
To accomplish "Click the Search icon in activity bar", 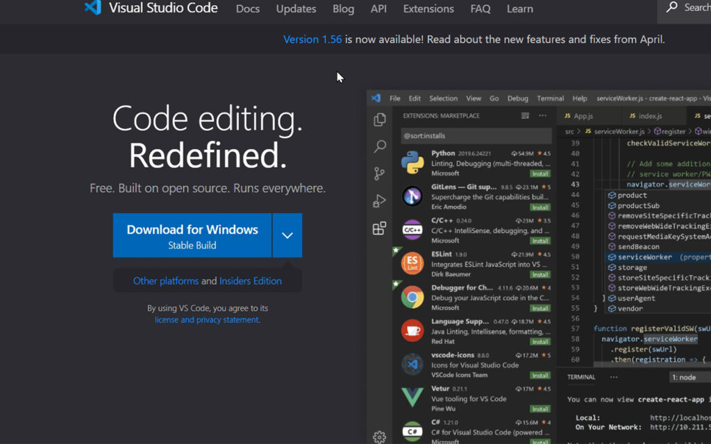I will (x=379, y=146).
